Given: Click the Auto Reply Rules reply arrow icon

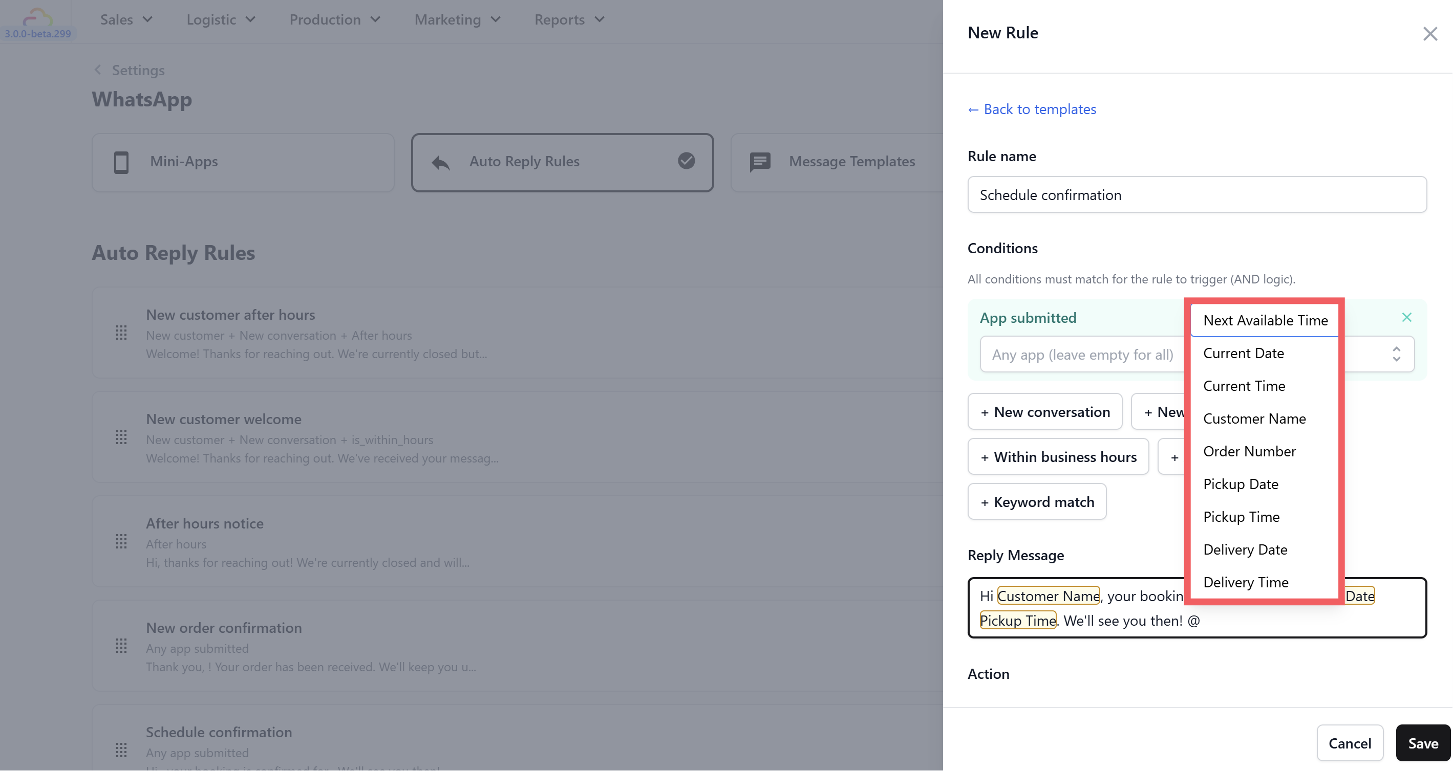Looking at the screenshot, I should pyautogui.click(x=440, y=163).
